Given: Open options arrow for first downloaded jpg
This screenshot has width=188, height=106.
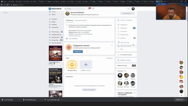Looking at the screenshot, I should (x=19, y=100).
